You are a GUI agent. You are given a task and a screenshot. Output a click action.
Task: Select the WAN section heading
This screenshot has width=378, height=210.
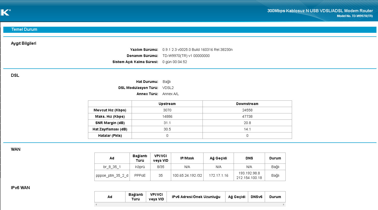pyautogui.click(x=16, y=149)
